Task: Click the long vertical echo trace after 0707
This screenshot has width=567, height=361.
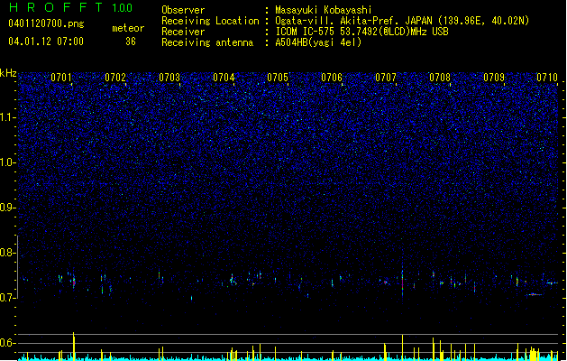Action: click(x=402, y=282)
